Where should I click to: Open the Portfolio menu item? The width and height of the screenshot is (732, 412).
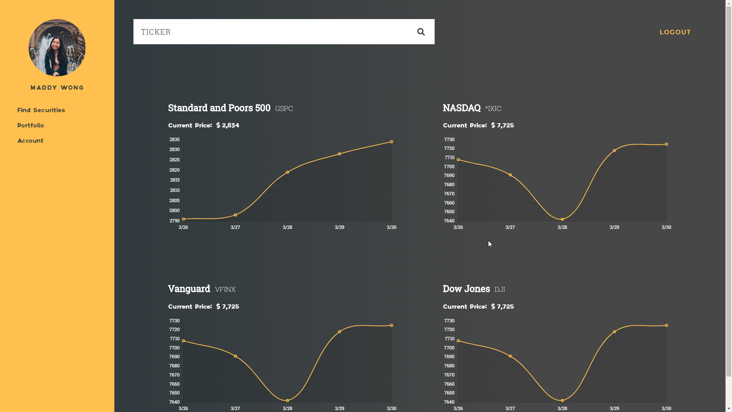coord(30,126)
